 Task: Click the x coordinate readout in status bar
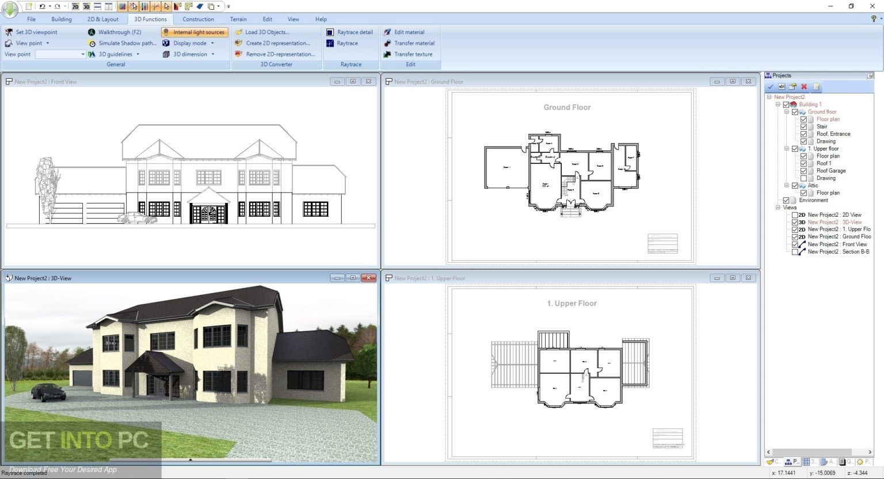click(783, 473)
